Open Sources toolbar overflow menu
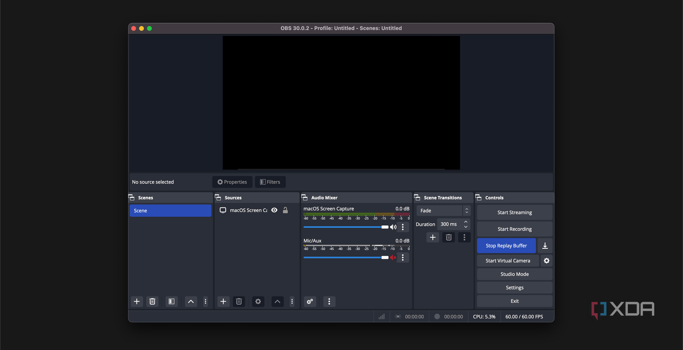The image size is (683, 350). (x=292, y=301)
